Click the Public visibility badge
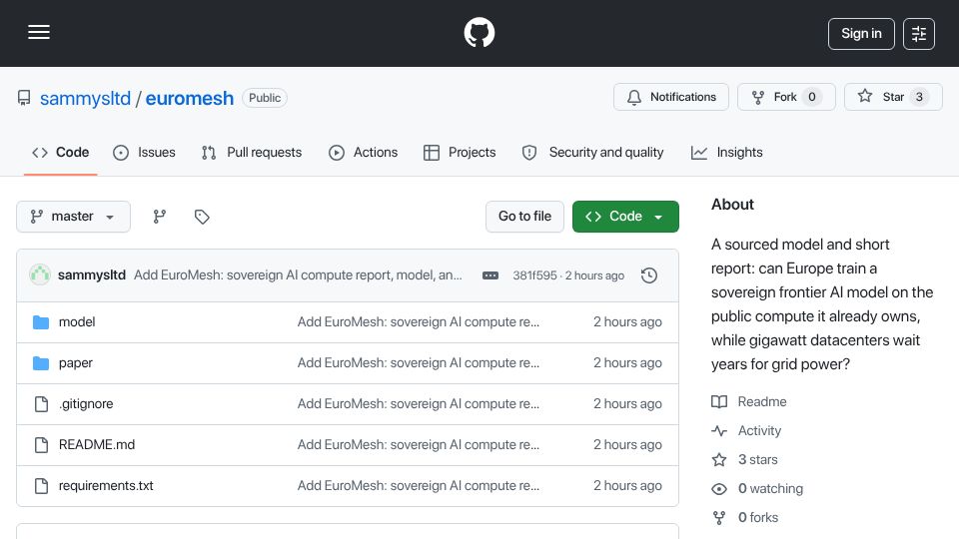 point(265,98)
